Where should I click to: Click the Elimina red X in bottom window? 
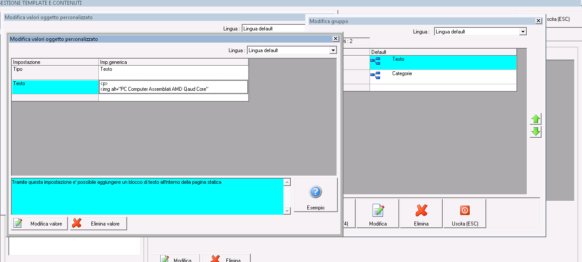[215, 259]
